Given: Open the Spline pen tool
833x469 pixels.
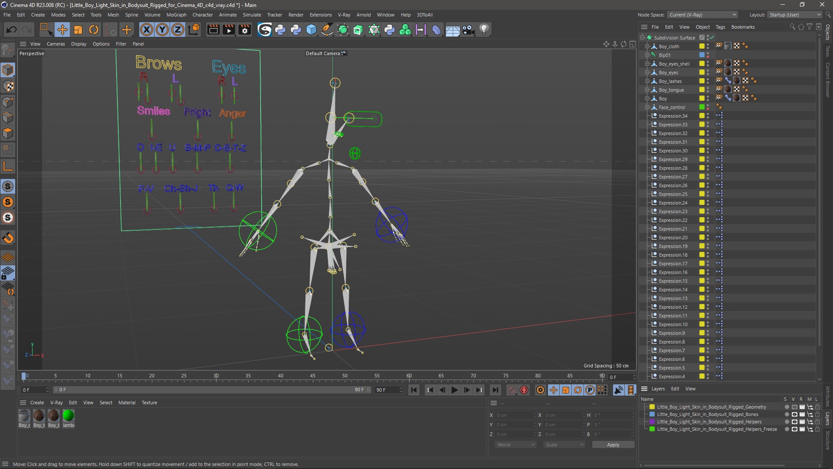Looking at the screenshot, I should 327,30.
